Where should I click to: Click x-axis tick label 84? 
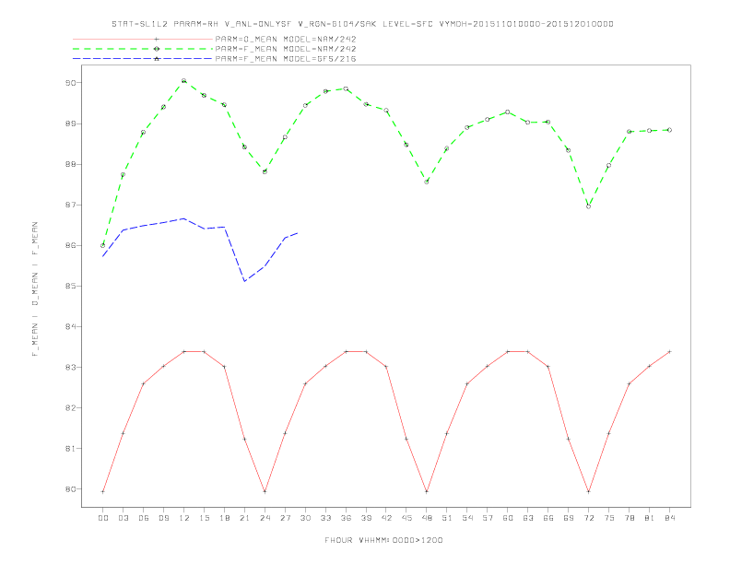[x=669, y=518]
